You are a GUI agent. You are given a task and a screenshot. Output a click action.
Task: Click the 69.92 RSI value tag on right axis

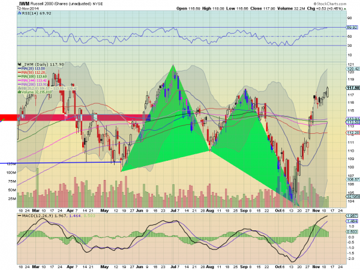point(352,27)
